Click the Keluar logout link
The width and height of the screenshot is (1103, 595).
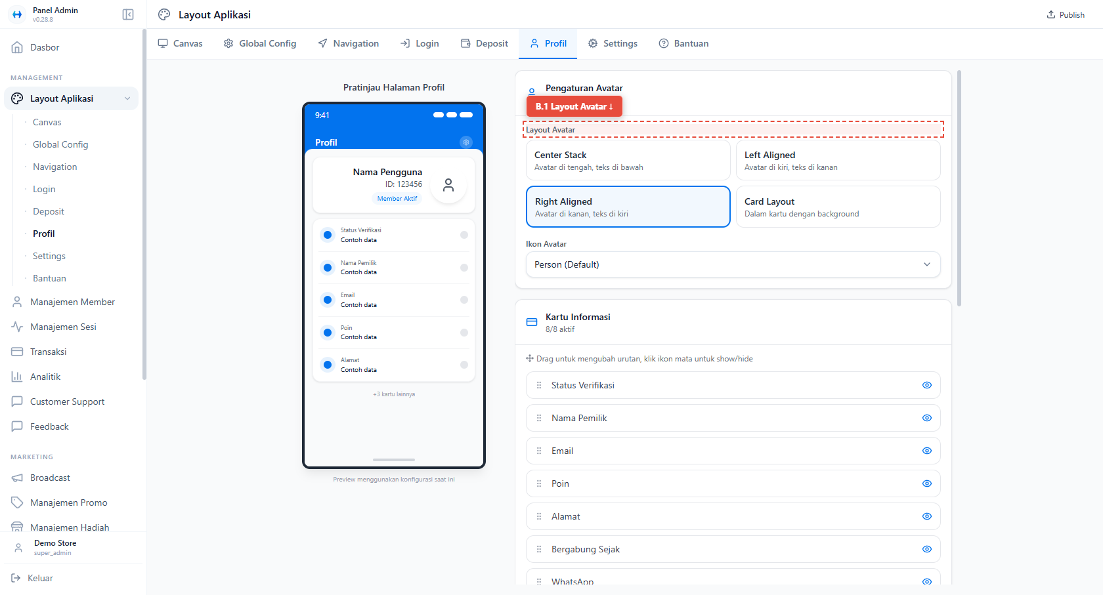point(40,578)
